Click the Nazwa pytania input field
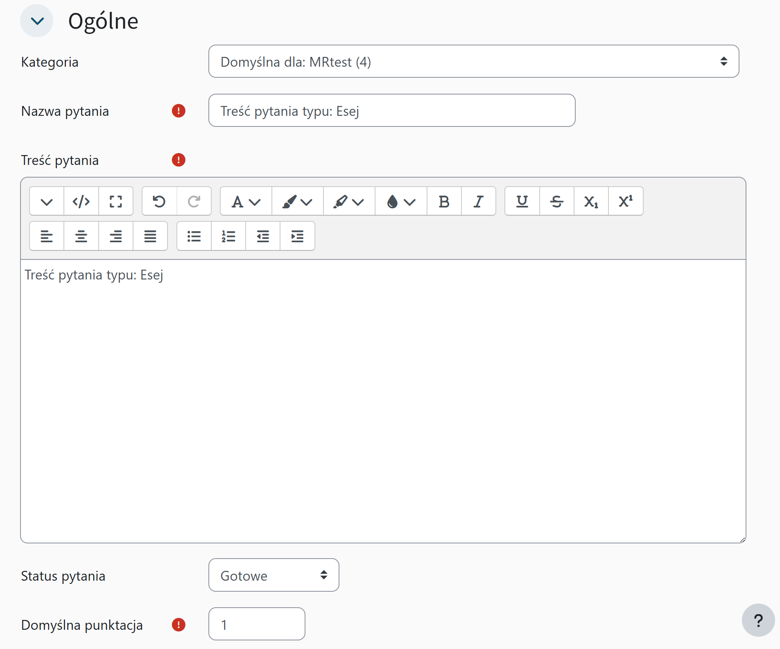The image size is (780, 649). [391, 110]
